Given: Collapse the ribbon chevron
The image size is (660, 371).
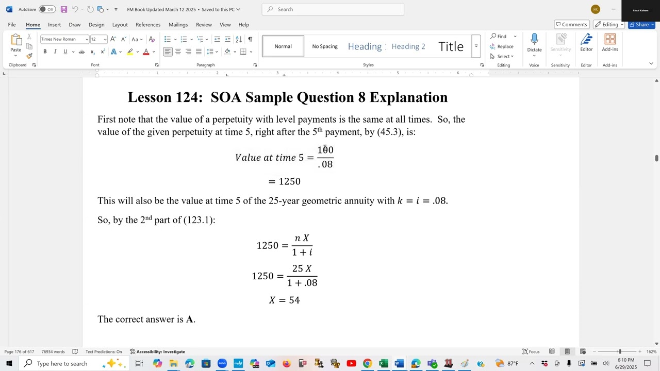Looking at the screenshot, I should click(651, 64).
